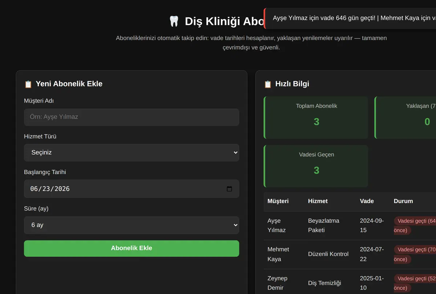
Task: Select the Müşteri column header
Action: coord(278,201)
